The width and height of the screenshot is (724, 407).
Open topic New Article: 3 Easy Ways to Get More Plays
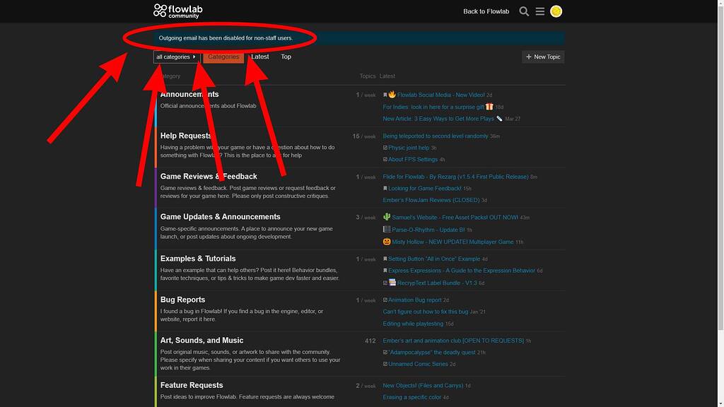point(438,119)
